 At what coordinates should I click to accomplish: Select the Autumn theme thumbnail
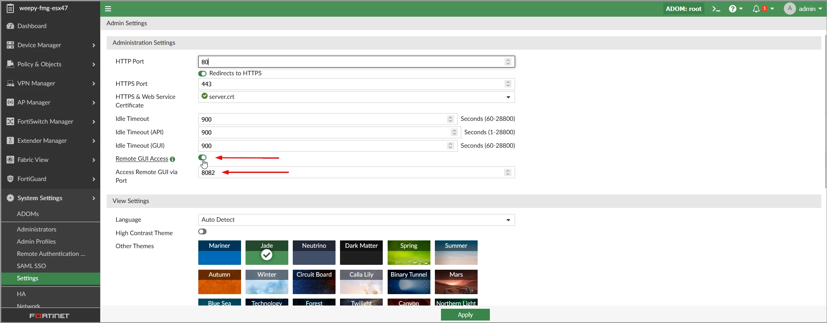[x=219, y=282]
